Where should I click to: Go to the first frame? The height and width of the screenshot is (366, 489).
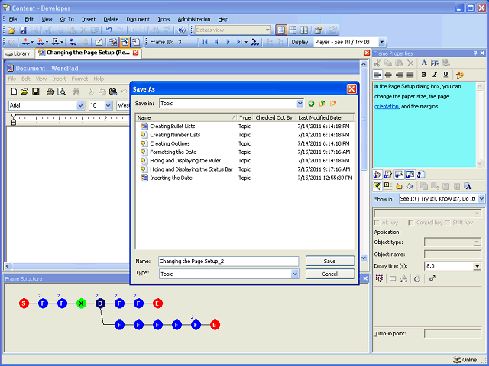tap(205, 42)
